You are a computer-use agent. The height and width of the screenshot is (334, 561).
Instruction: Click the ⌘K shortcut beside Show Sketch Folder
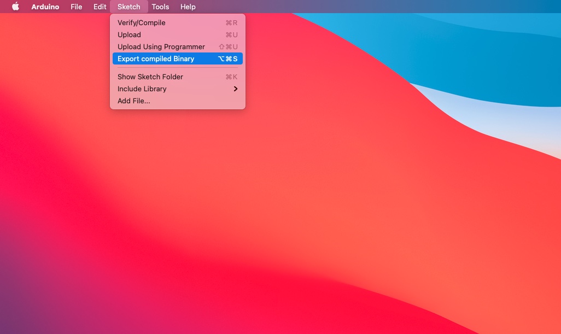(x=231, y=77)
